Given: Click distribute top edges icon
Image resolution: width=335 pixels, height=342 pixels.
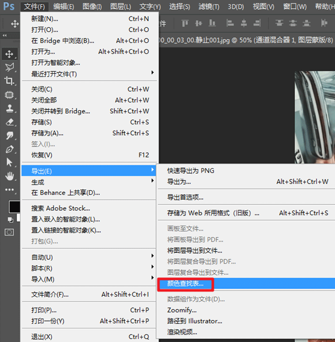Looking at the screenshot, I should 279,23.
